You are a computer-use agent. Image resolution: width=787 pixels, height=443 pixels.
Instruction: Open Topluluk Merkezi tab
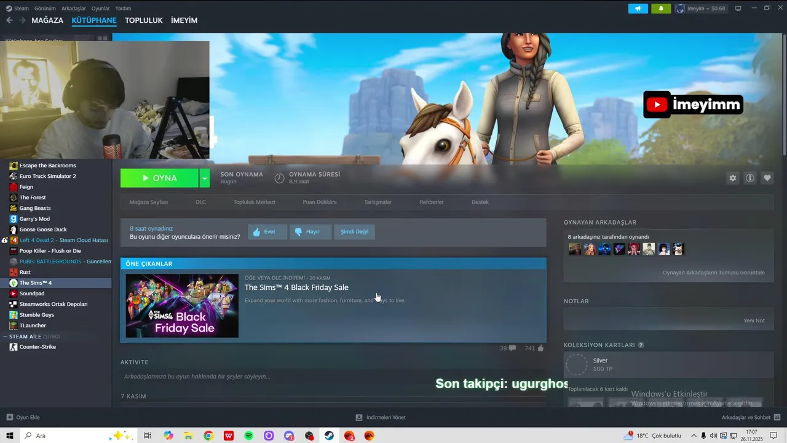click(x=254, y=202)
